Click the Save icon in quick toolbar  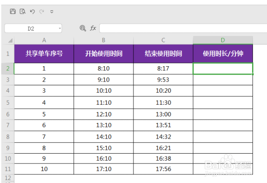coord(13,12)
